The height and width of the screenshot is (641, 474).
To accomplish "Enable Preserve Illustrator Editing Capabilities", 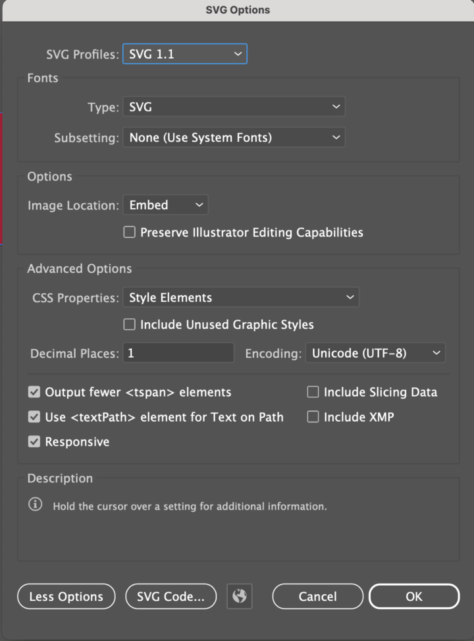I will pyautogui.click(x=129, y=232).
